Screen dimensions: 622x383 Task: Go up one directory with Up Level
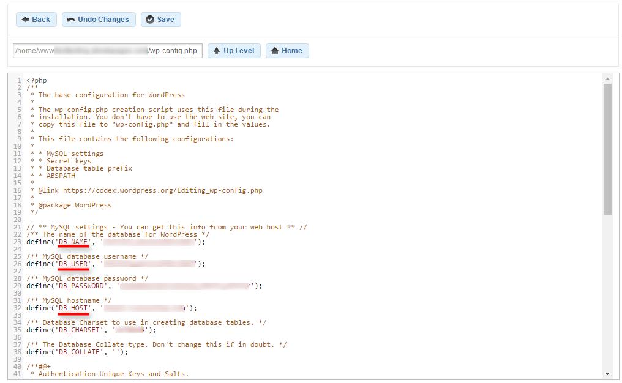[x=234, y=51]
